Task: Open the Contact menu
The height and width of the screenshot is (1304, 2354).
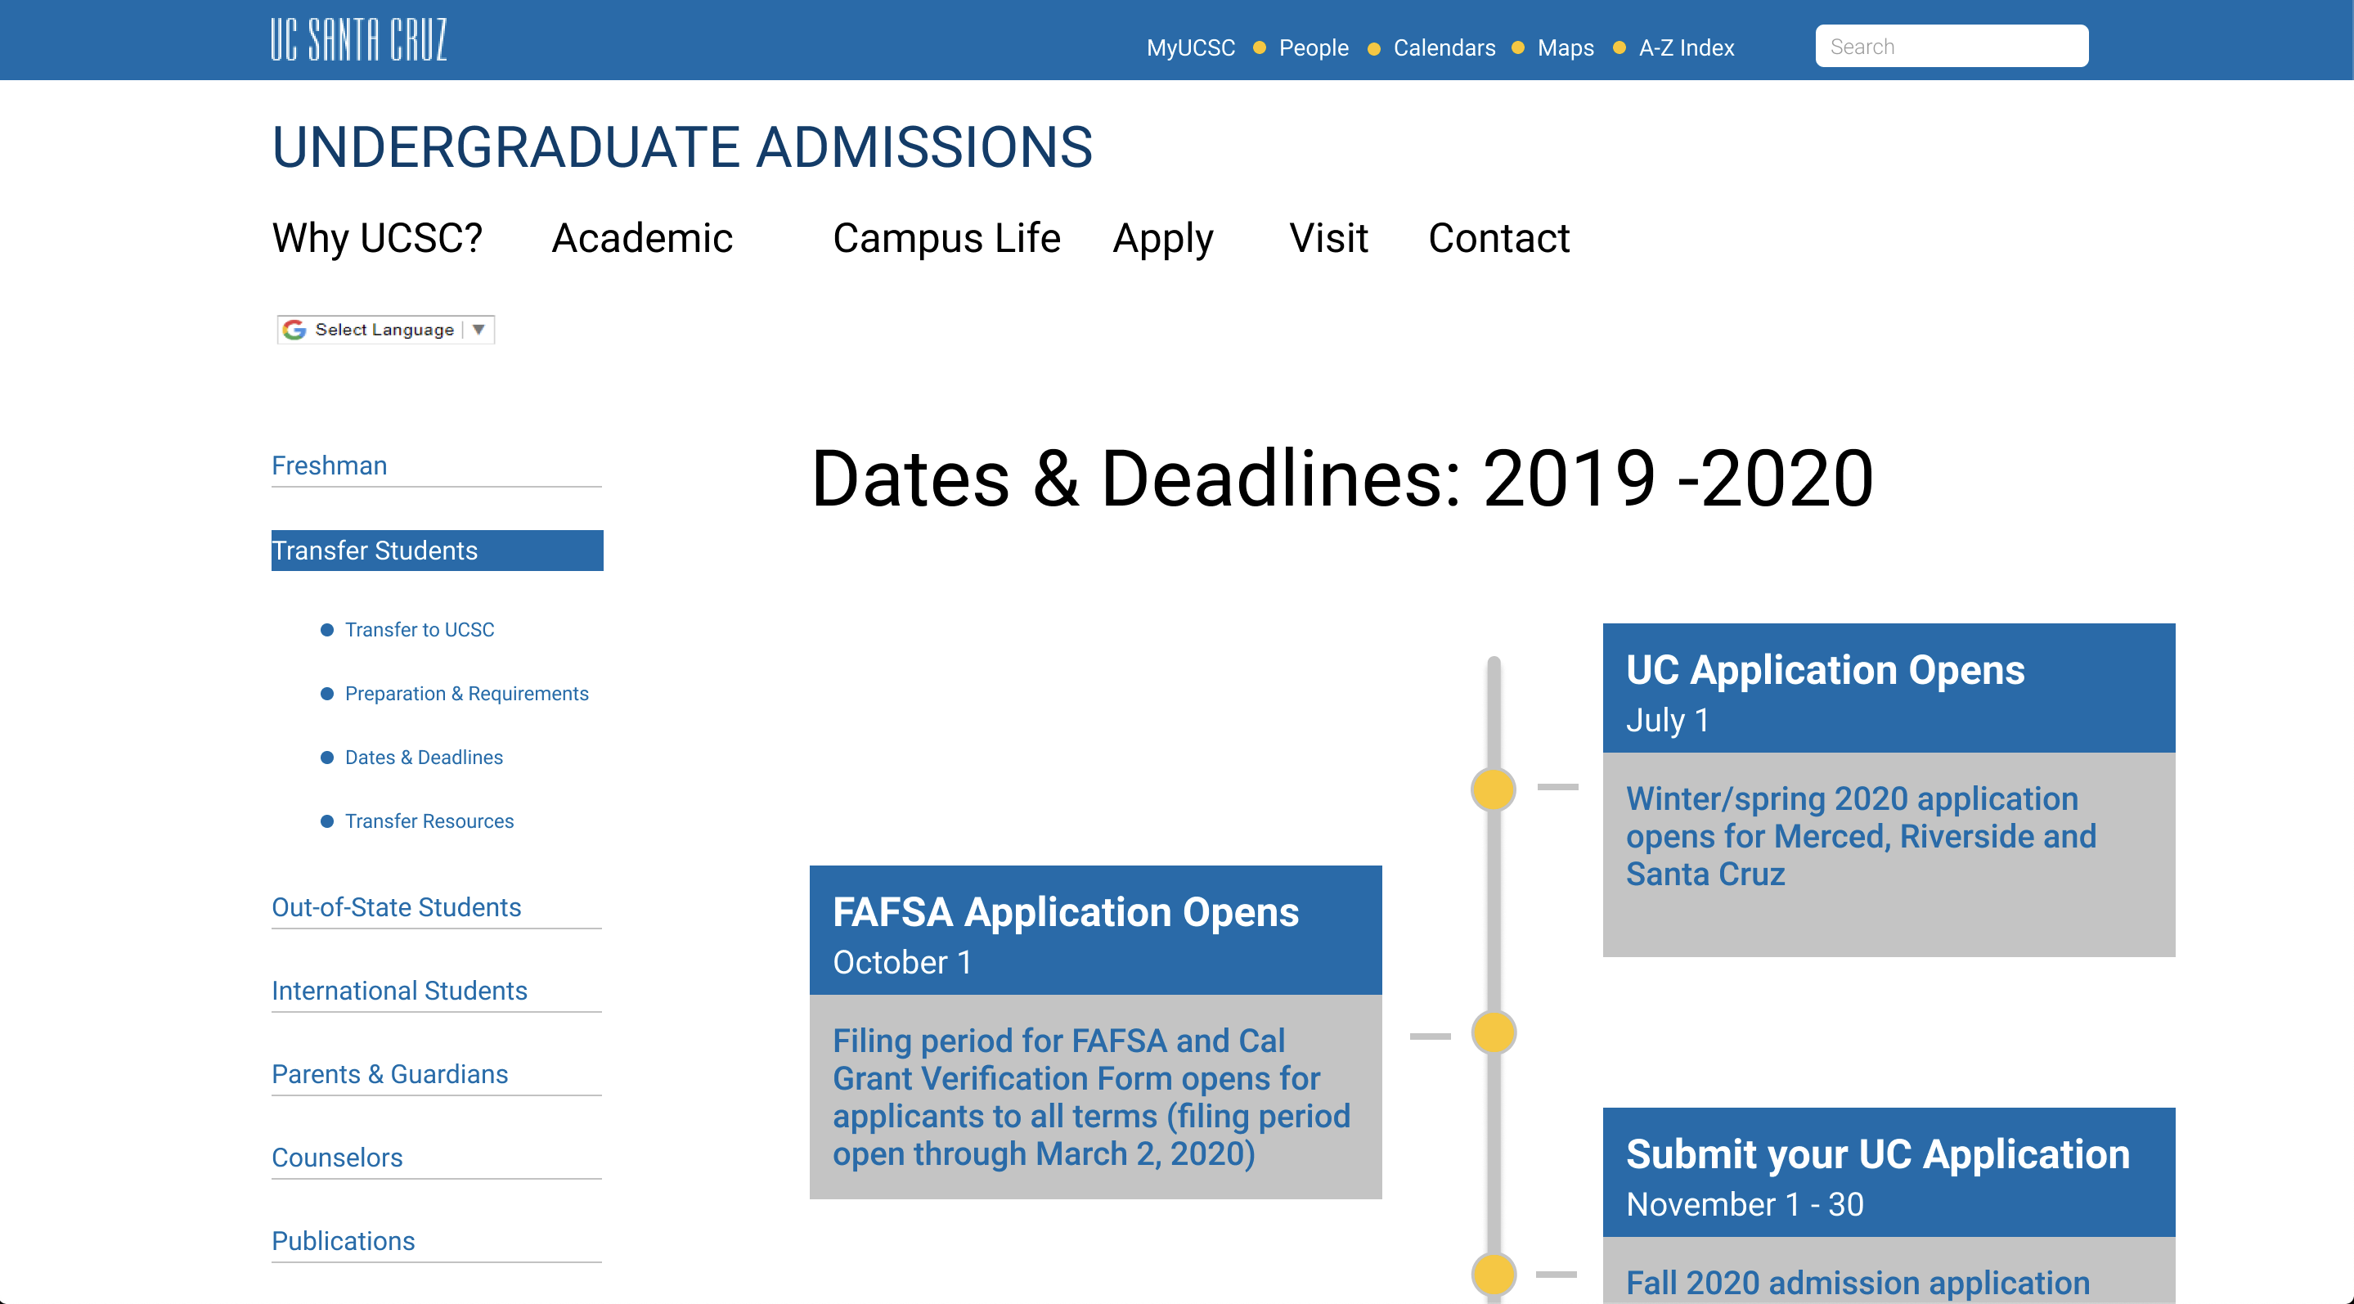Action: click(x=1498, y=239)
